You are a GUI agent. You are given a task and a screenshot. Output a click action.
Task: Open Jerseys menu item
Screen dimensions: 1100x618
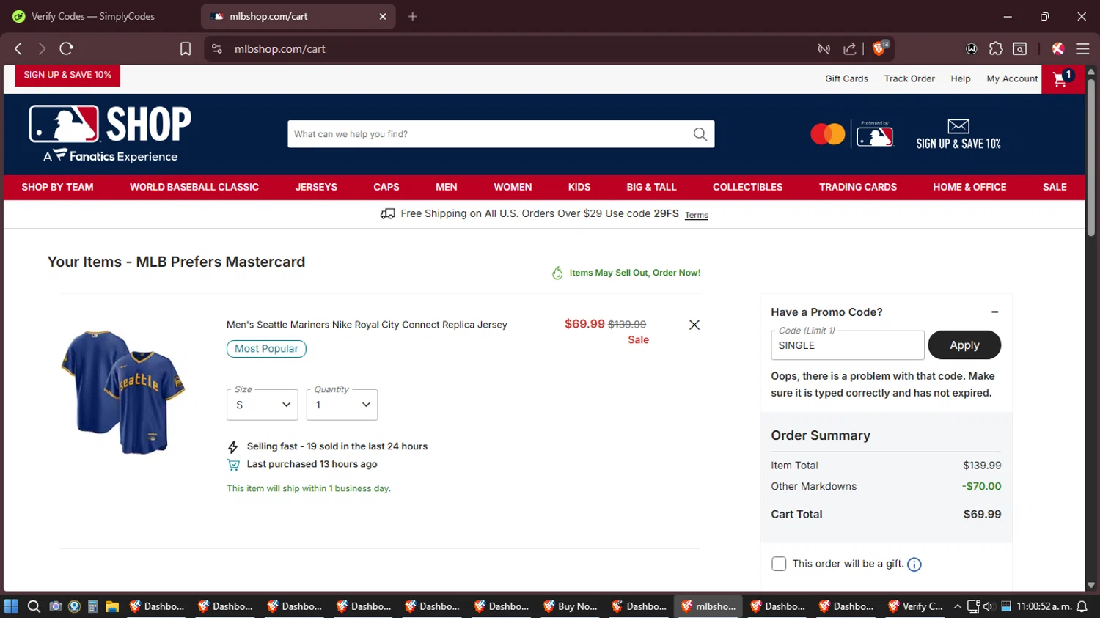316,187
